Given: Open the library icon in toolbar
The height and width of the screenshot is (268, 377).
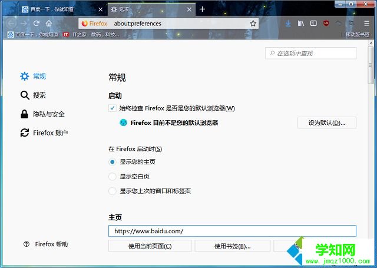Looking at the screenshot, I should [301, 24].
